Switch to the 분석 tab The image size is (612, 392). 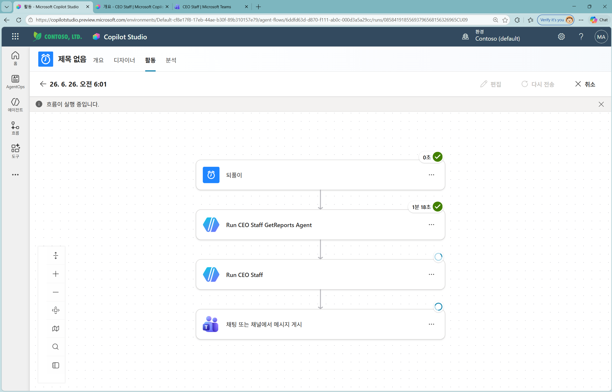pyautogui.click(x=171, y=60)
